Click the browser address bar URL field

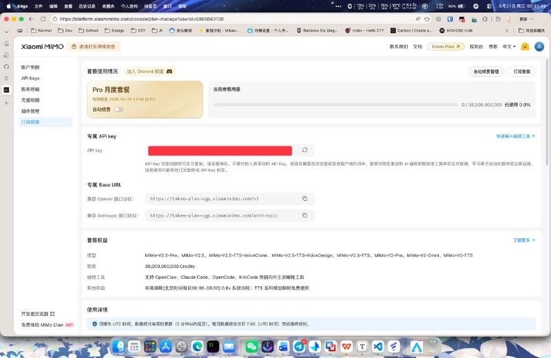click(232, 19)
